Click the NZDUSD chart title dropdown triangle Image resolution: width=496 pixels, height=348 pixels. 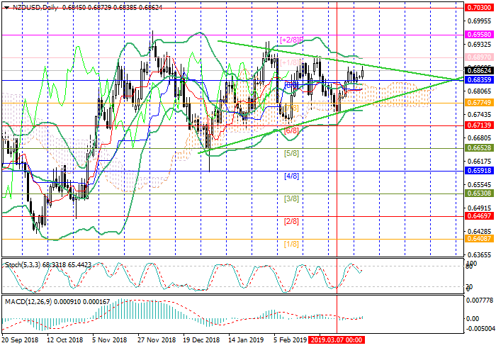[6, 8]
